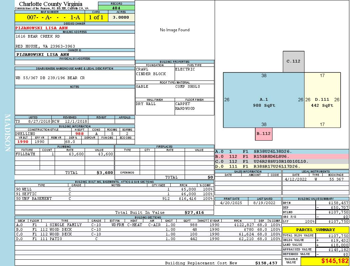
Task: Select the legal instrument book page 55 367
Action: [336, 179]
